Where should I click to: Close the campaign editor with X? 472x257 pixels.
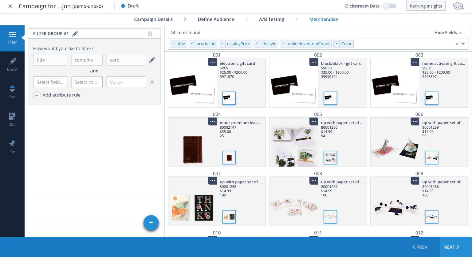point(10,6)
